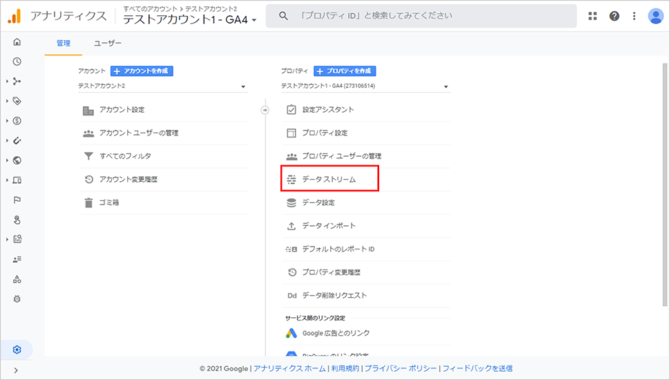
Task: Open the Admin gear icon in sidebar
Action: click(x=17, y=350)
